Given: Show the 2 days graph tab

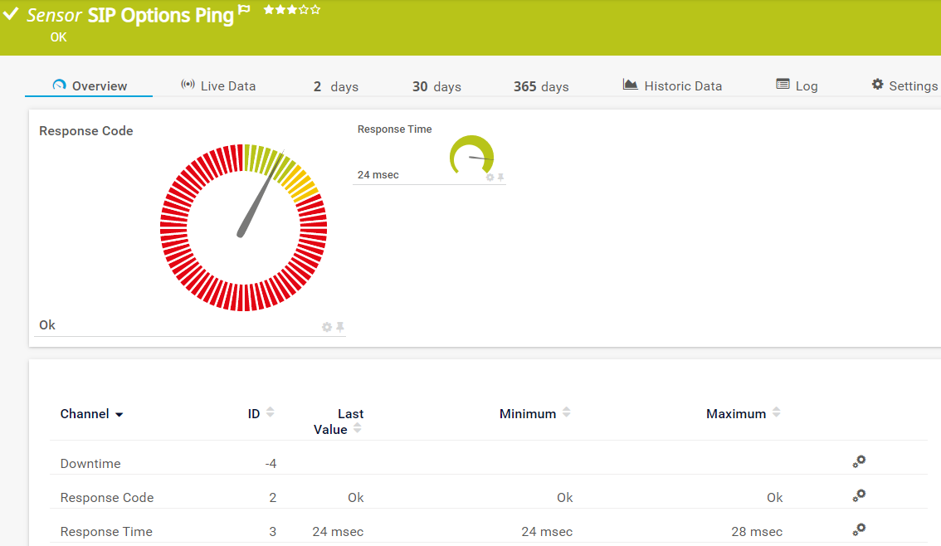Looking at the screenshot, I should 335,86.
